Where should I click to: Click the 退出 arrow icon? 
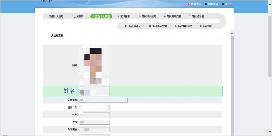223,4
